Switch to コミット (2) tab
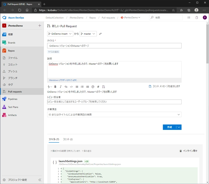 pos(68,139)
